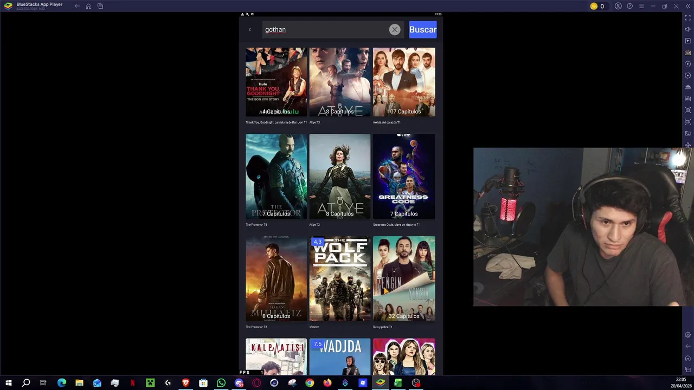Open the 107 Capítulos Herida del corazón poster
The image size is (694, 390).
(x=404, y=82)
